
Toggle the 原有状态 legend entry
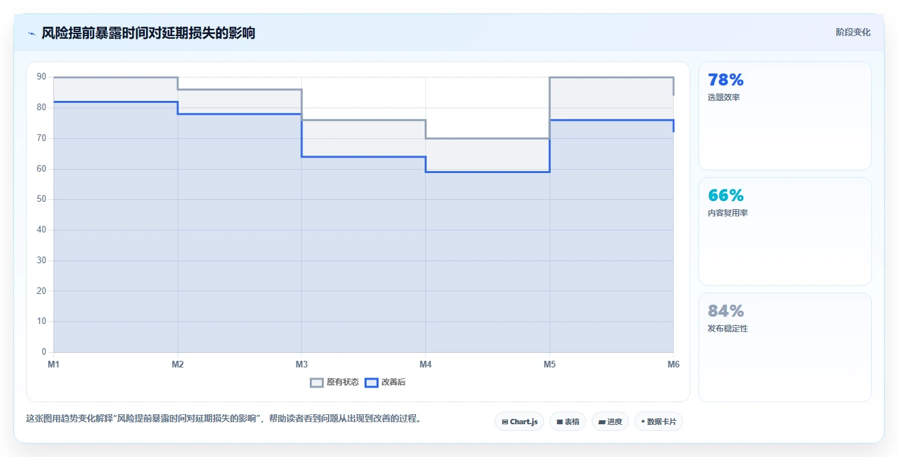coord(334,382)
